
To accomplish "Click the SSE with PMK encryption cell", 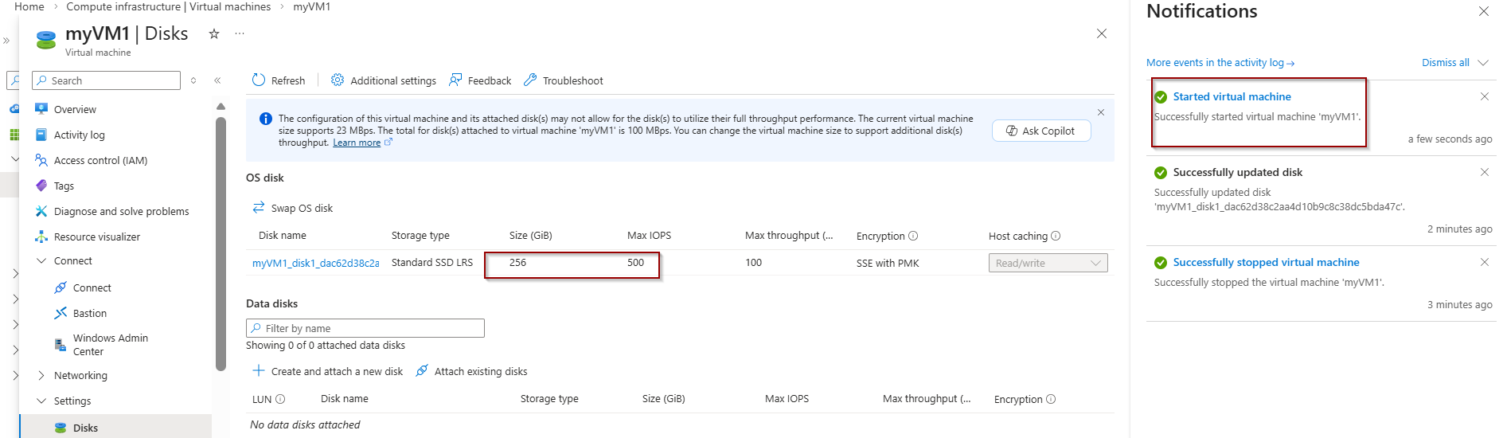I will [888, 263].
